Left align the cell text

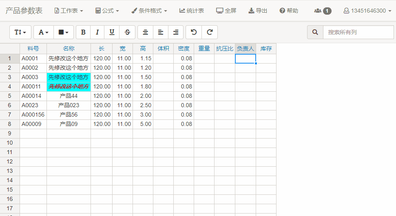click(x=161, y=32)
